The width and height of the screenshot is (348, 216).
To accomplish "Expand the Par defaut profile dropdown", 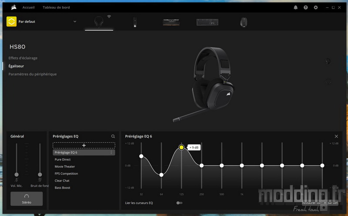I will pyautogui.click(x=75, y=21).
